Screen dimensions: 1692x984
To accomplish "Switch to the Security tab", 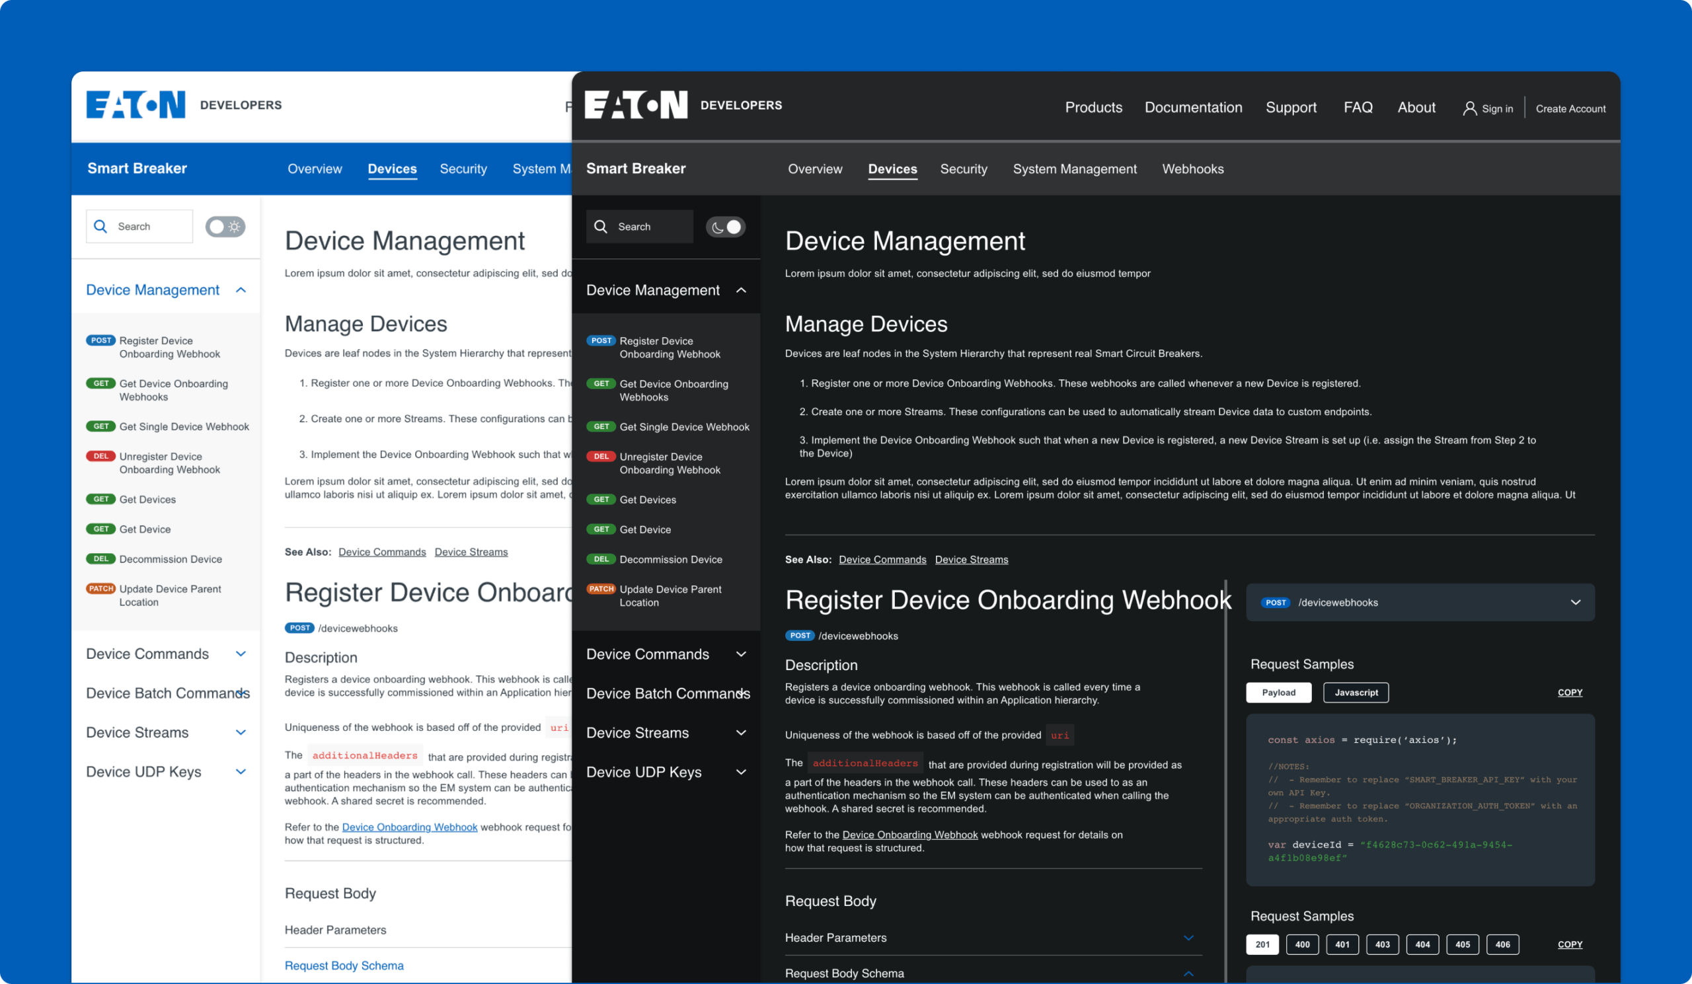I will point(964,169).
